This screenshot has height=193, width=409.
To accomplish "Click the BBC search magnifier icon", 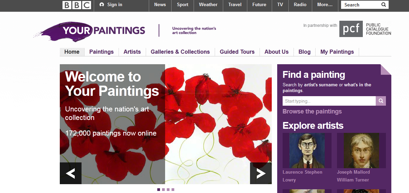I will (384, 5).
